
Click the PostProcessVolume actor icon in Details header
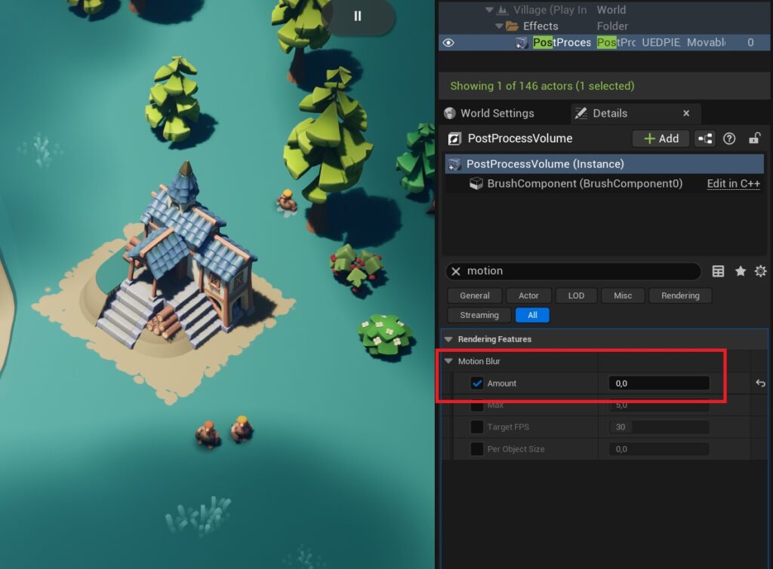coord(454,139)
